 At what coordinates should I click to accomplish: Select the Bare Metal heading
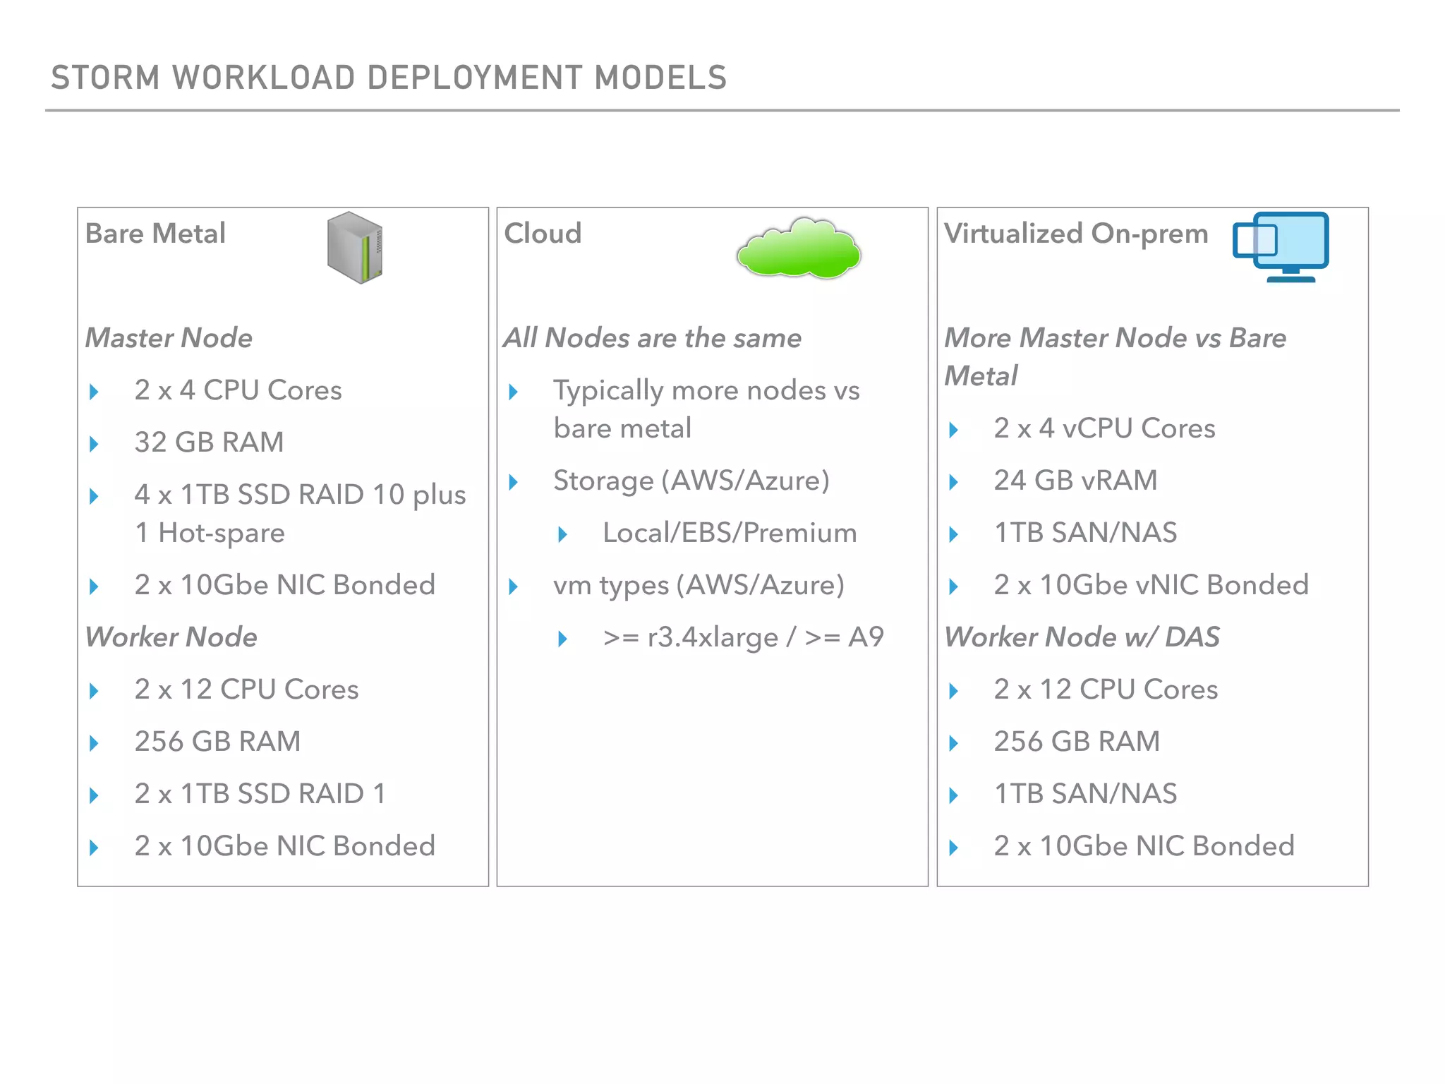[x=155, y=234]
